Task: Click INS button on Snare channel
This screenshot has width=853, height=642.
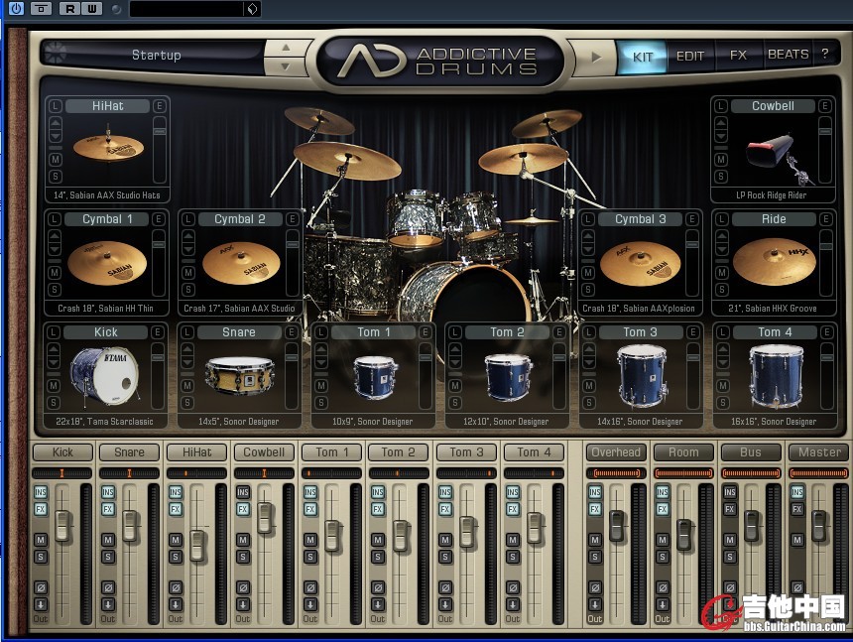Action: point(108,492)
